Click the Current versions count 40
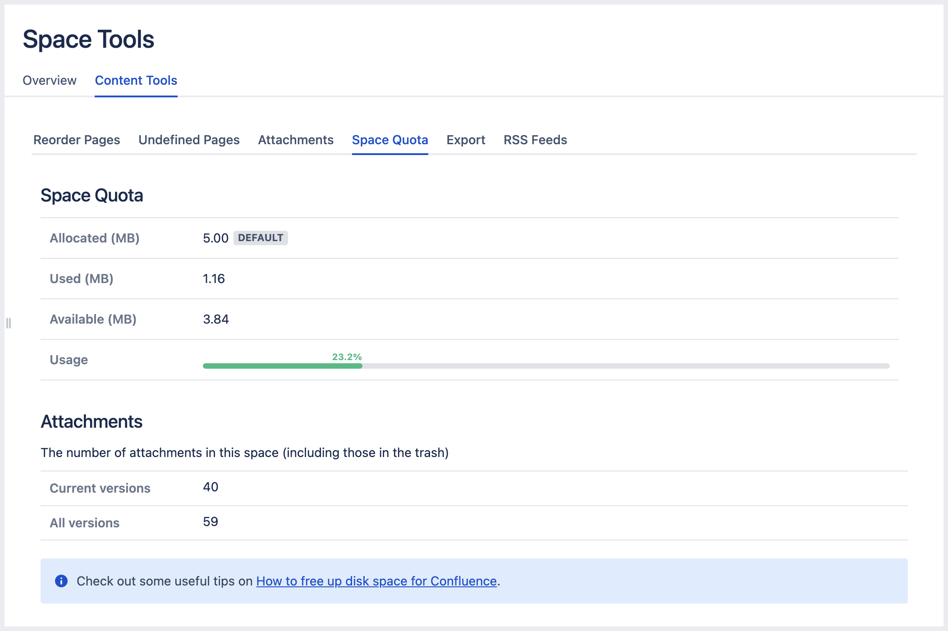 pyautogui.click(x=211, y=487)
